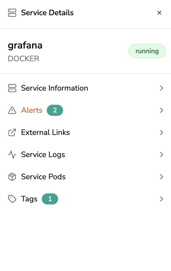Click the Service Logs pulse icon

[12, 155]
